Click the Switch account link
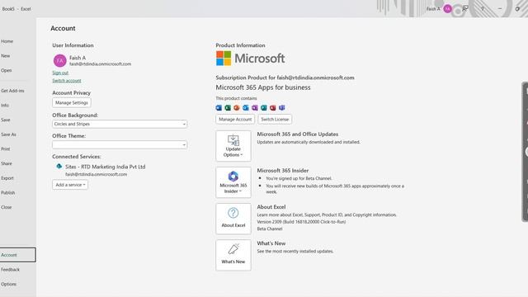 click(67, 81)
